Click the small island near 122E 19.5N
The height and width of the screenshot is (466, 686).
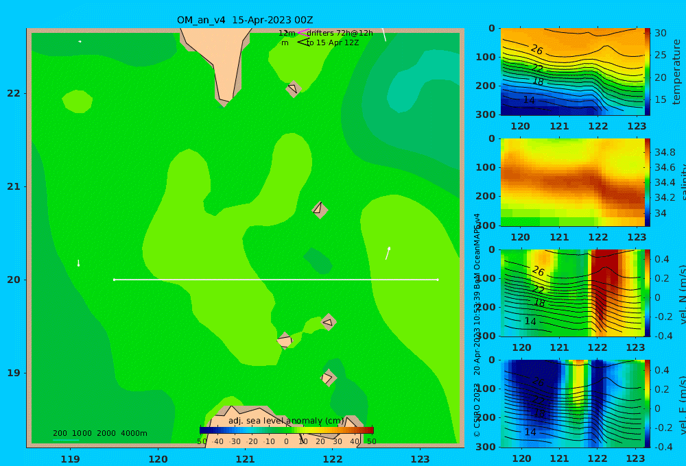point(329,322)
